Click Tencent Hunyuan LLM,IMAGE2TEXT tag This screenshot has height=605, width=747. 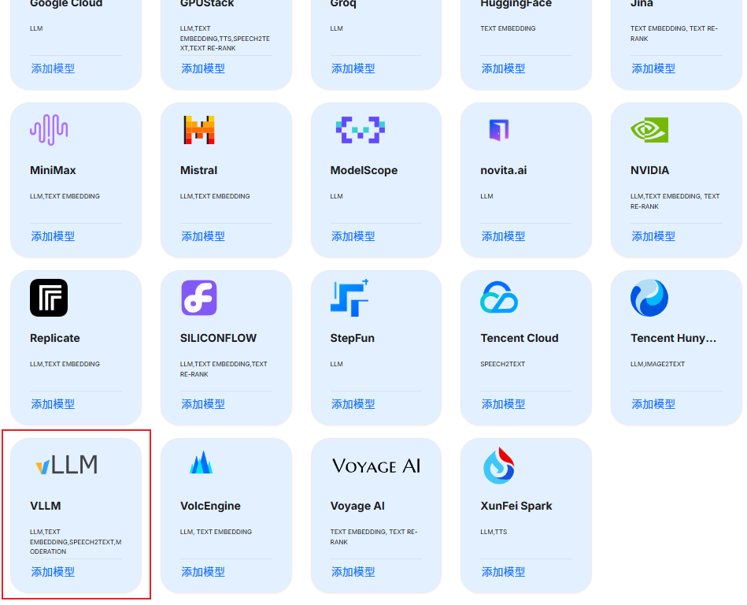pos(657,364)
